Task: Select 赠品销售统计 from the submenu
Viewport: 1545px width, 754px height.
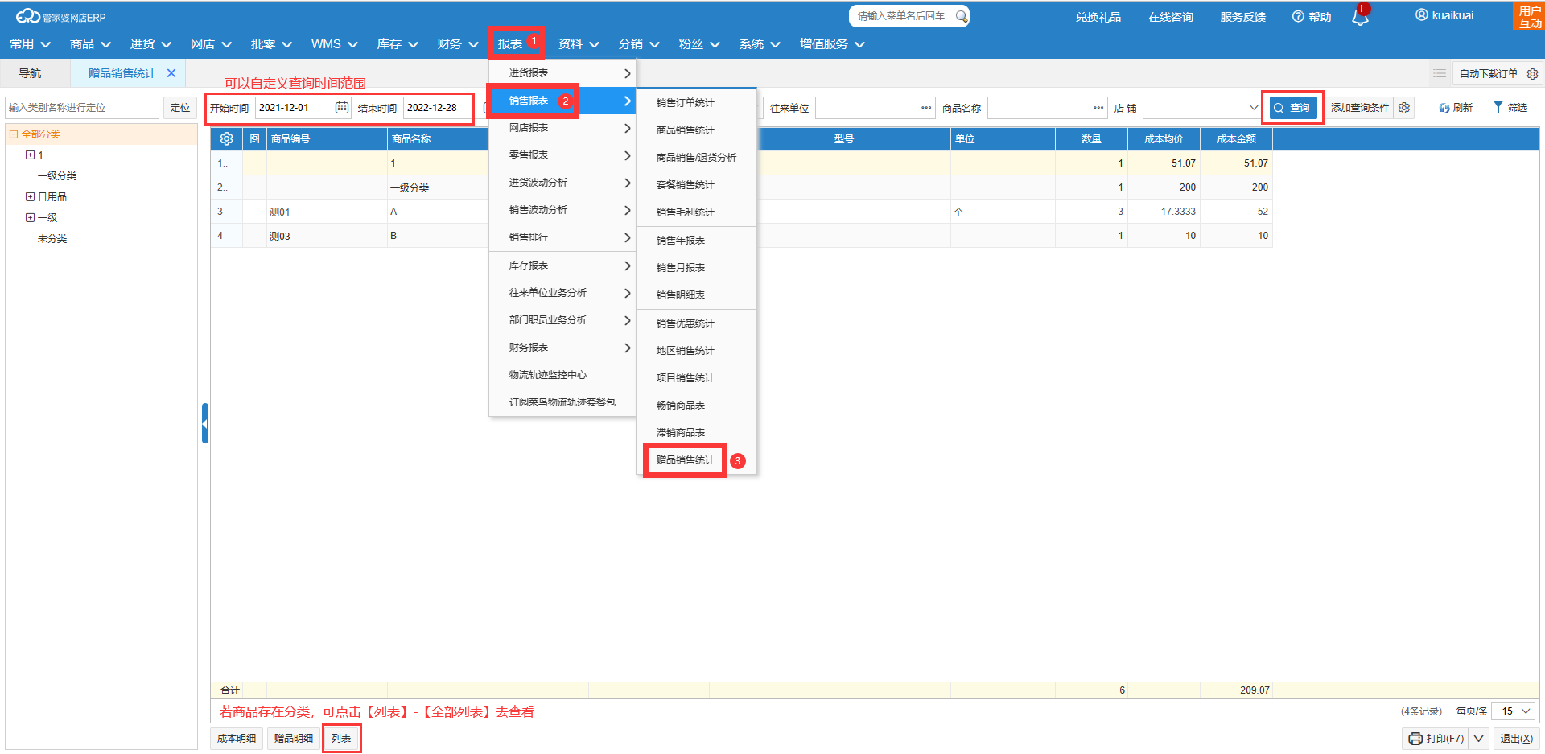Action: coord(685,460)
